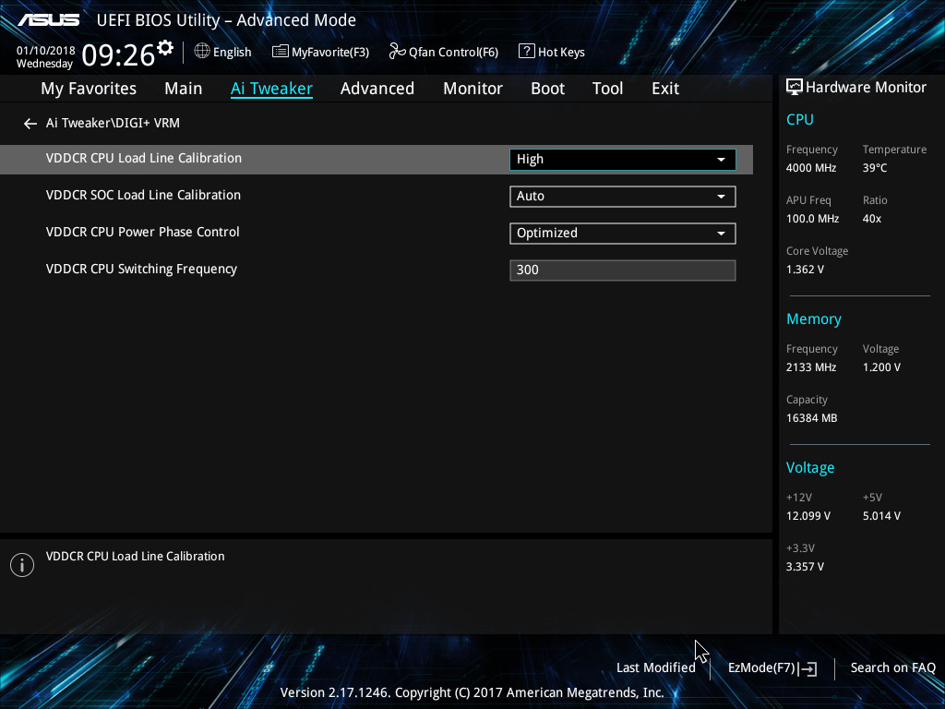Click the CPU heading in Hardware Monitor
Image resolution: width=945 pixels, height=709 pixels.
[x=800, y=119]
